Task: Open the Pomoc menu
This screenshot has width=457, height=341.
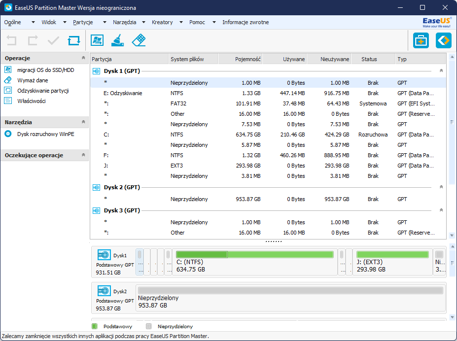Action: (197, 22)
